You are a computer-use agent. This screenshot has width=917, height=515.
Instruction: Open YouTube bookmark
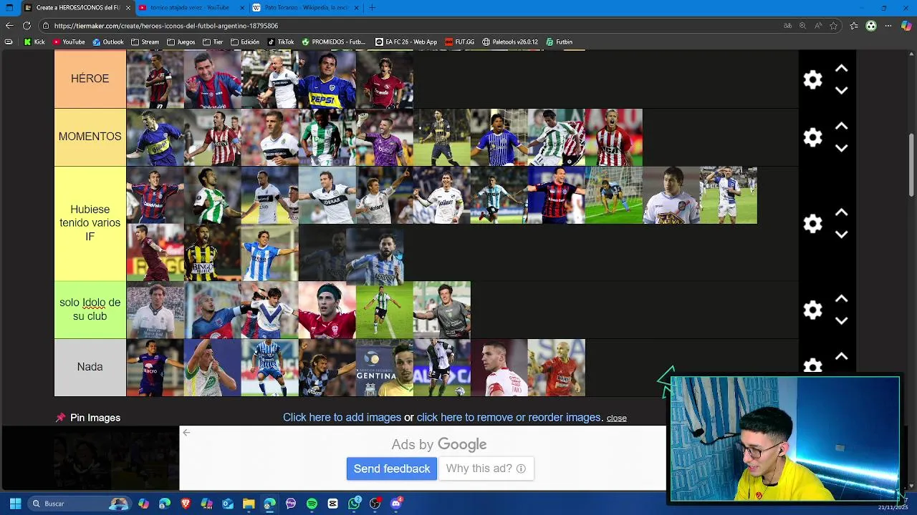point(69,42)
